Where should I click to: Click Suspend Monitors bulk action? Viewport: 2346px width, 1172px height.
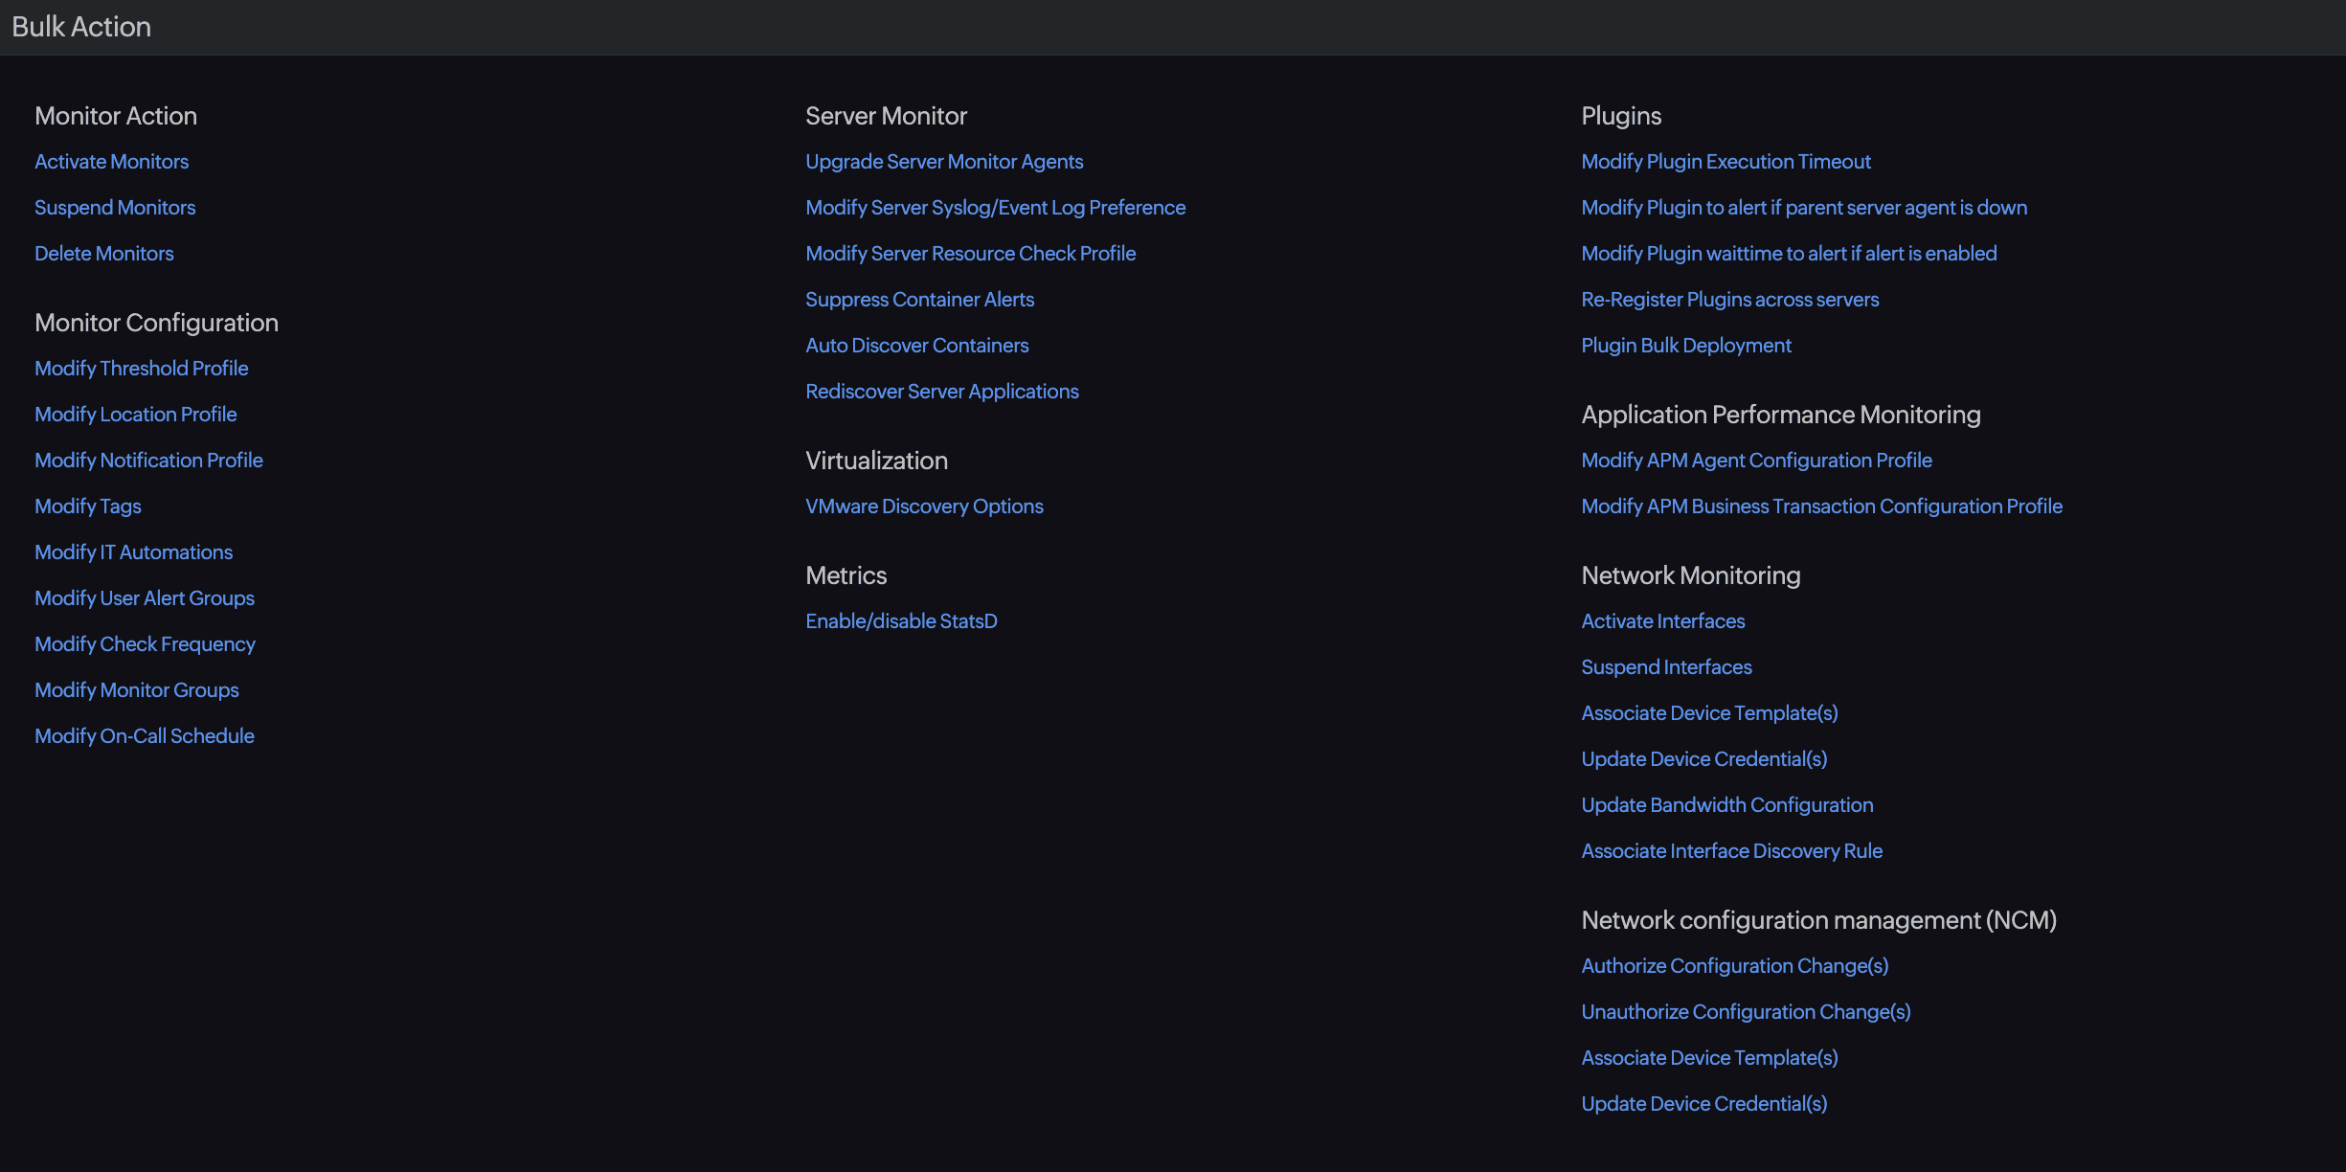tap(115, 208)
